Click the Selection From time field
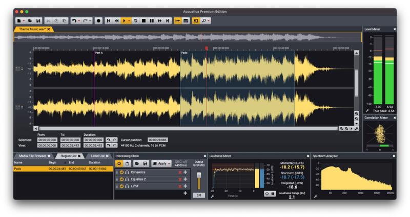Screen dimensions: 410x217 [x=47, y=140]
